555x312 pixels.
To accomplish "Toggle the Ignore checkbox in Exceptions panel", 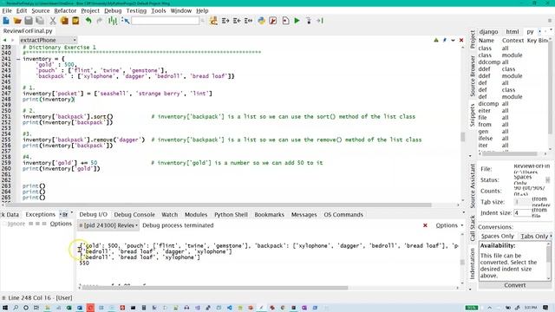I will [x=4, y=224].
